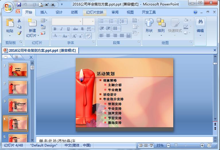Switch to the 插入 tab
The width and height of the screenshot is (220, 150).
[44, 12]
